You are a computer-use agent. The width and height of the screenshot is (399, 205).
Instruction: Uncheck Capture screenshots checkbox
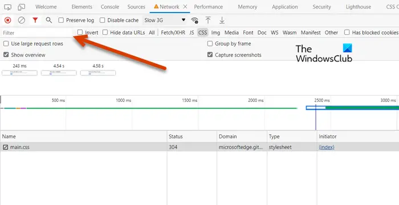(210, 55)
